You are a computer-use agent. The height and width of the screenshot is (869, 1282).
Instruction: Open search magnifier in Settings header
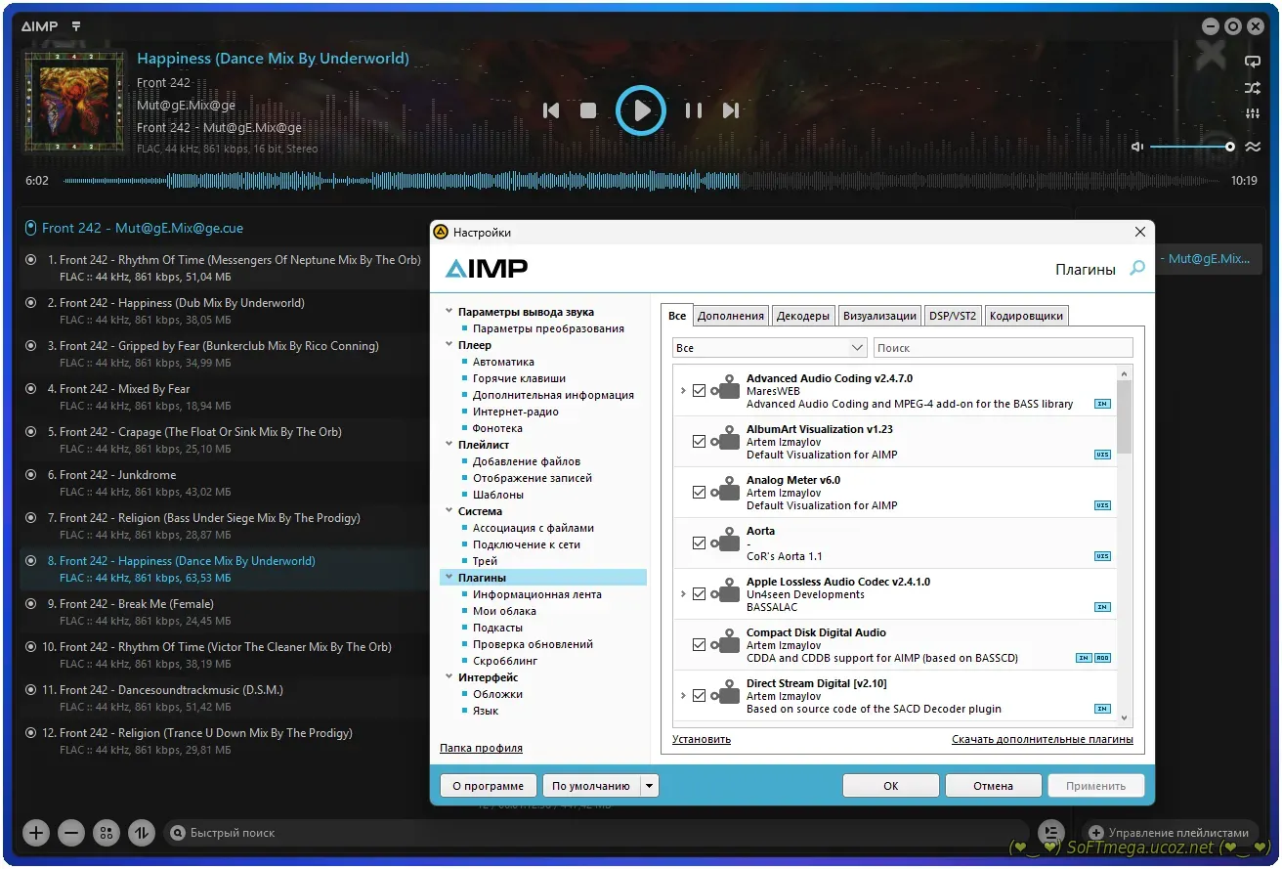(x=1136, y=268)
